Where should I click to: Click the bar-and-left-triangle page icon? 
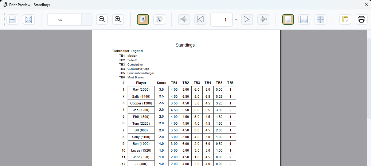coord(200,20)
